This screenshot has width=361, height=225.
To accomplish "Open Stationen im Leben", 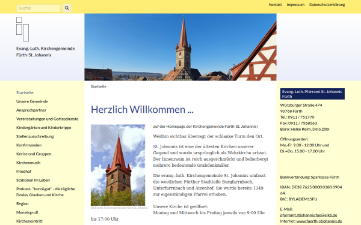I will pyautogui.click(x=33, y=180).
